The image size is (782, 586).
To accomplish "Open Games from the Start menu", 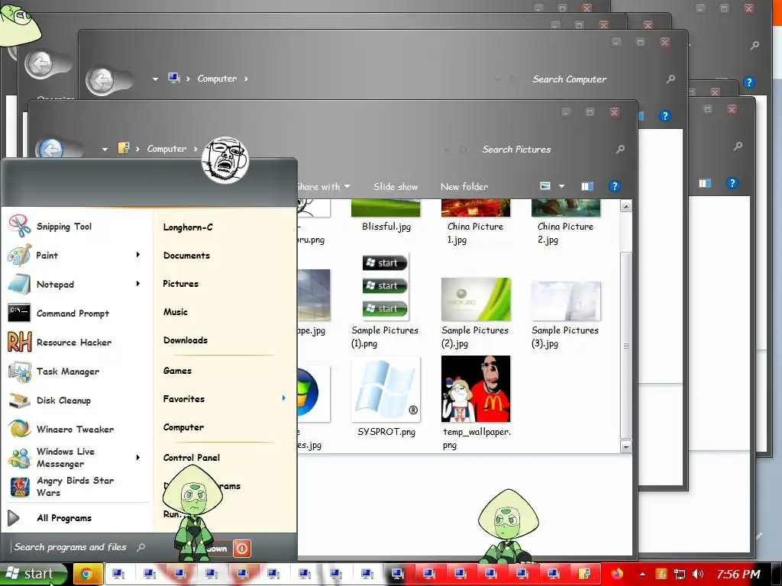I will pyautogui.click(x=177, y=371).
